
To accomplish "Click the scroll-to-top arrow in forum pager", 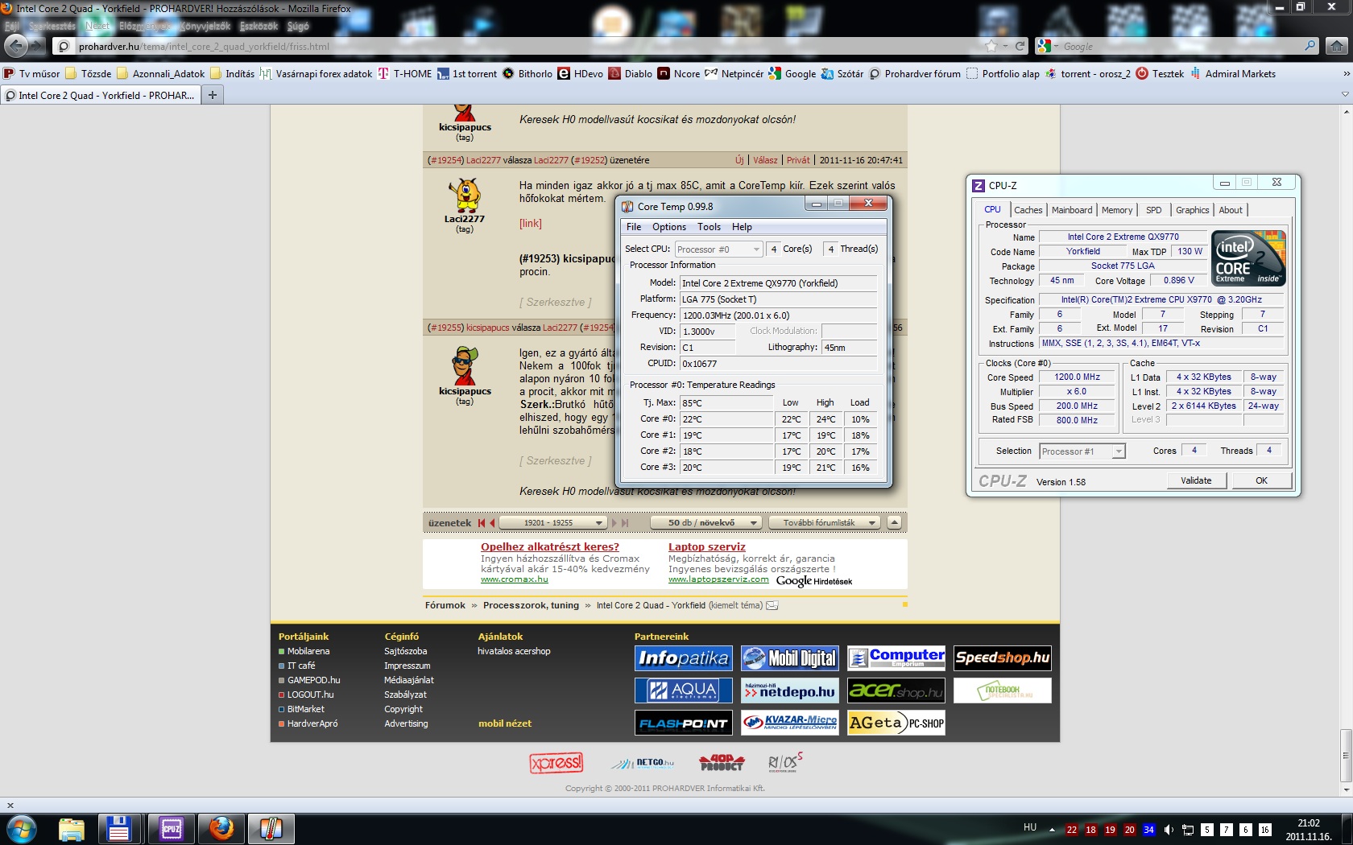I will pos(894,522).
